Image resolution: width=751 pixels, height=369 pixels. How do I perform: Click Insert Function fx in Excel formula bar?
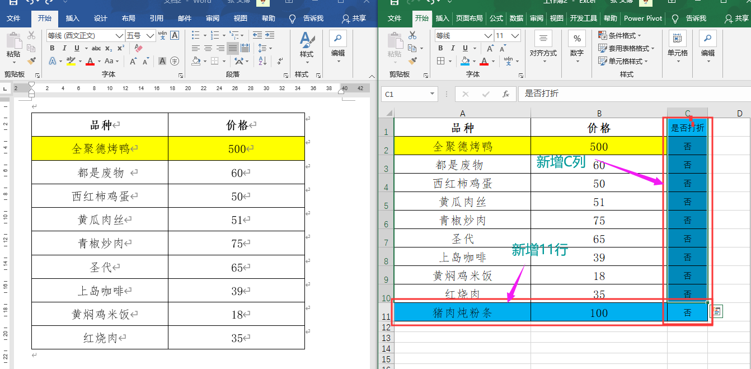point(506,94)
